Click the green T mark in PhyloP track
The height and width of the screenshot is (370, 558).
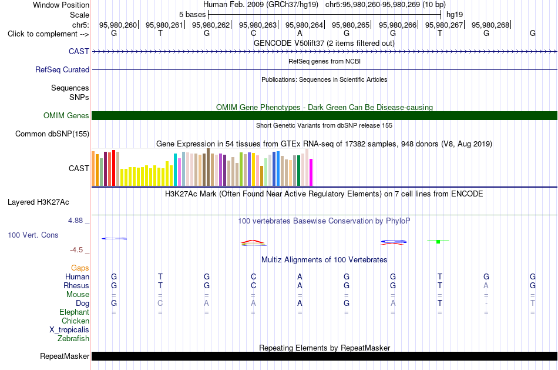[x=438, y=241]
